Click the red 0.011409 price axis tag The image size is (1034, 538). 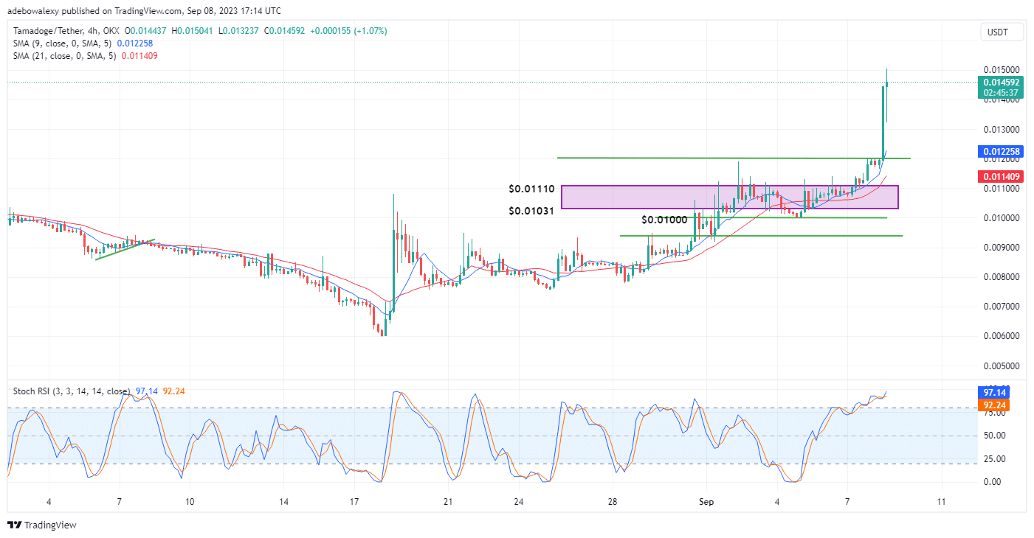(x=1001, y=176)
